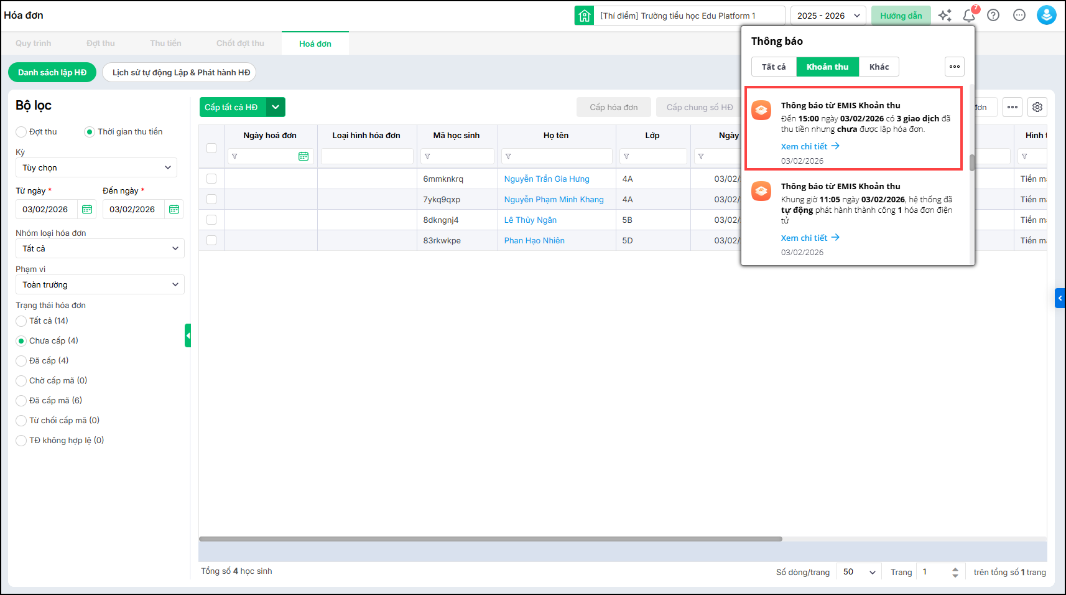1066x595 pixels.
Task: Open the AI sparkle assistant icon
Action: [x=945, y=16]
